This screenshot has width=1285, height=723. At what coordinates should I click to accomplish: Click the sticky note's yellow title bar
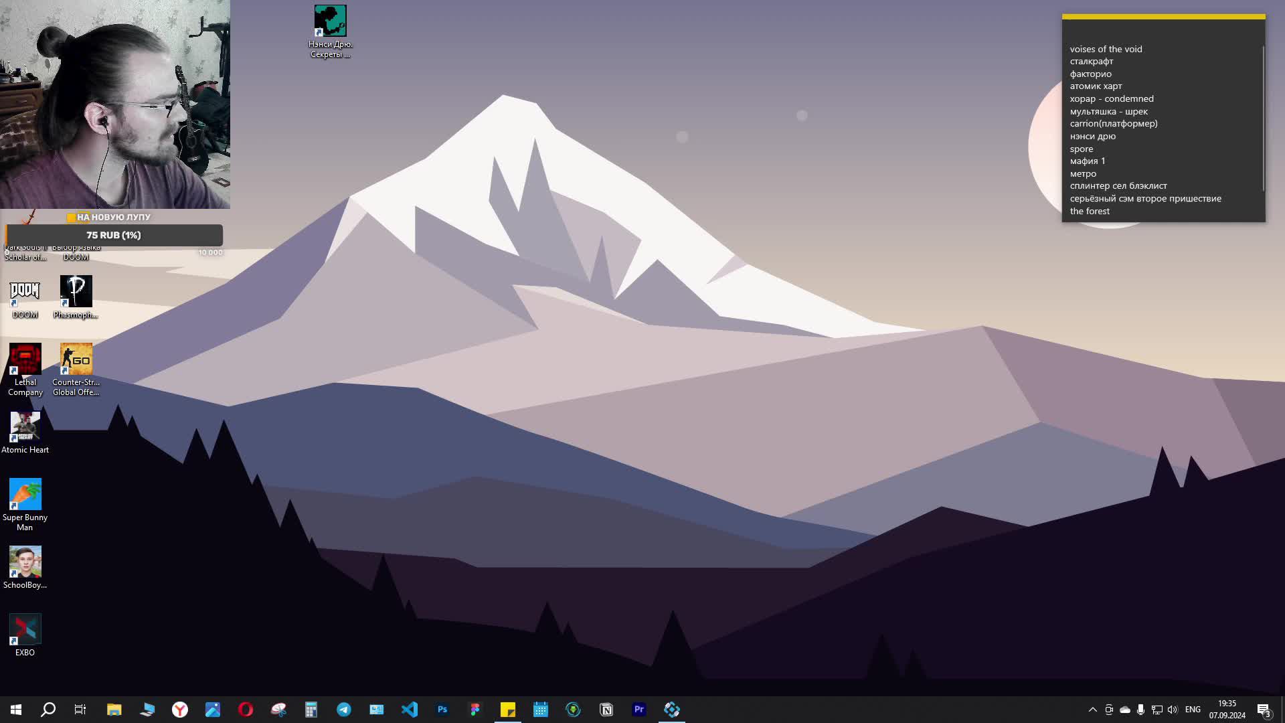click(1163, 17)
